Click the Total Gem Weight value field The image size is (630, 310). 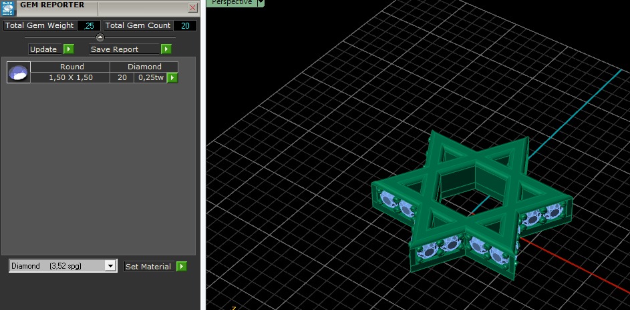pyautogui.click(x=88, y=25)
